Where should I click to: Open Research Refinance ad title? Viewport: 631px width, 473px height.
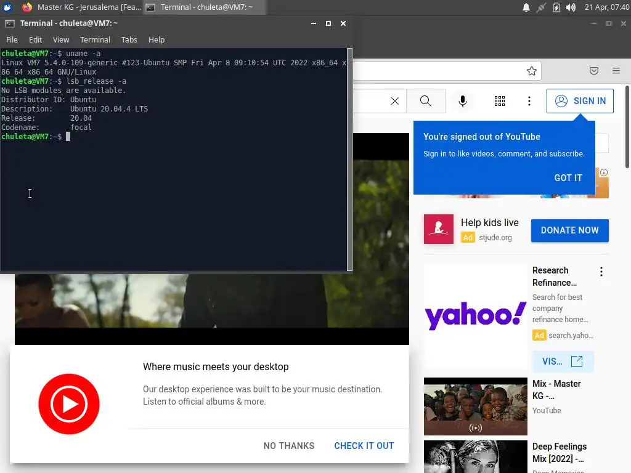[554, 277]
